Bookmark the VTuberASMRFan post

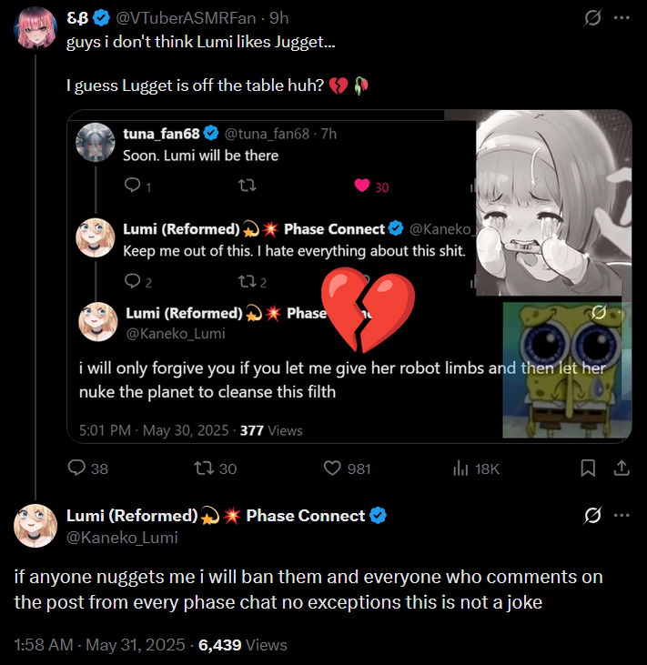pyautogui.click(x=588, y=469)
